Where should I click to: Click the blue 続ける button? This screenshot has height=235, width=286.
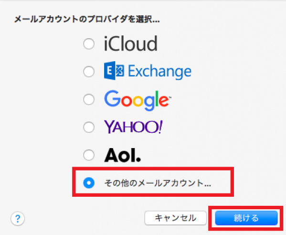point(246,218)
